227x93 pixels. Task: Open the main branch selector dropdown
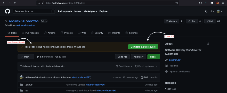coord(26,57)
